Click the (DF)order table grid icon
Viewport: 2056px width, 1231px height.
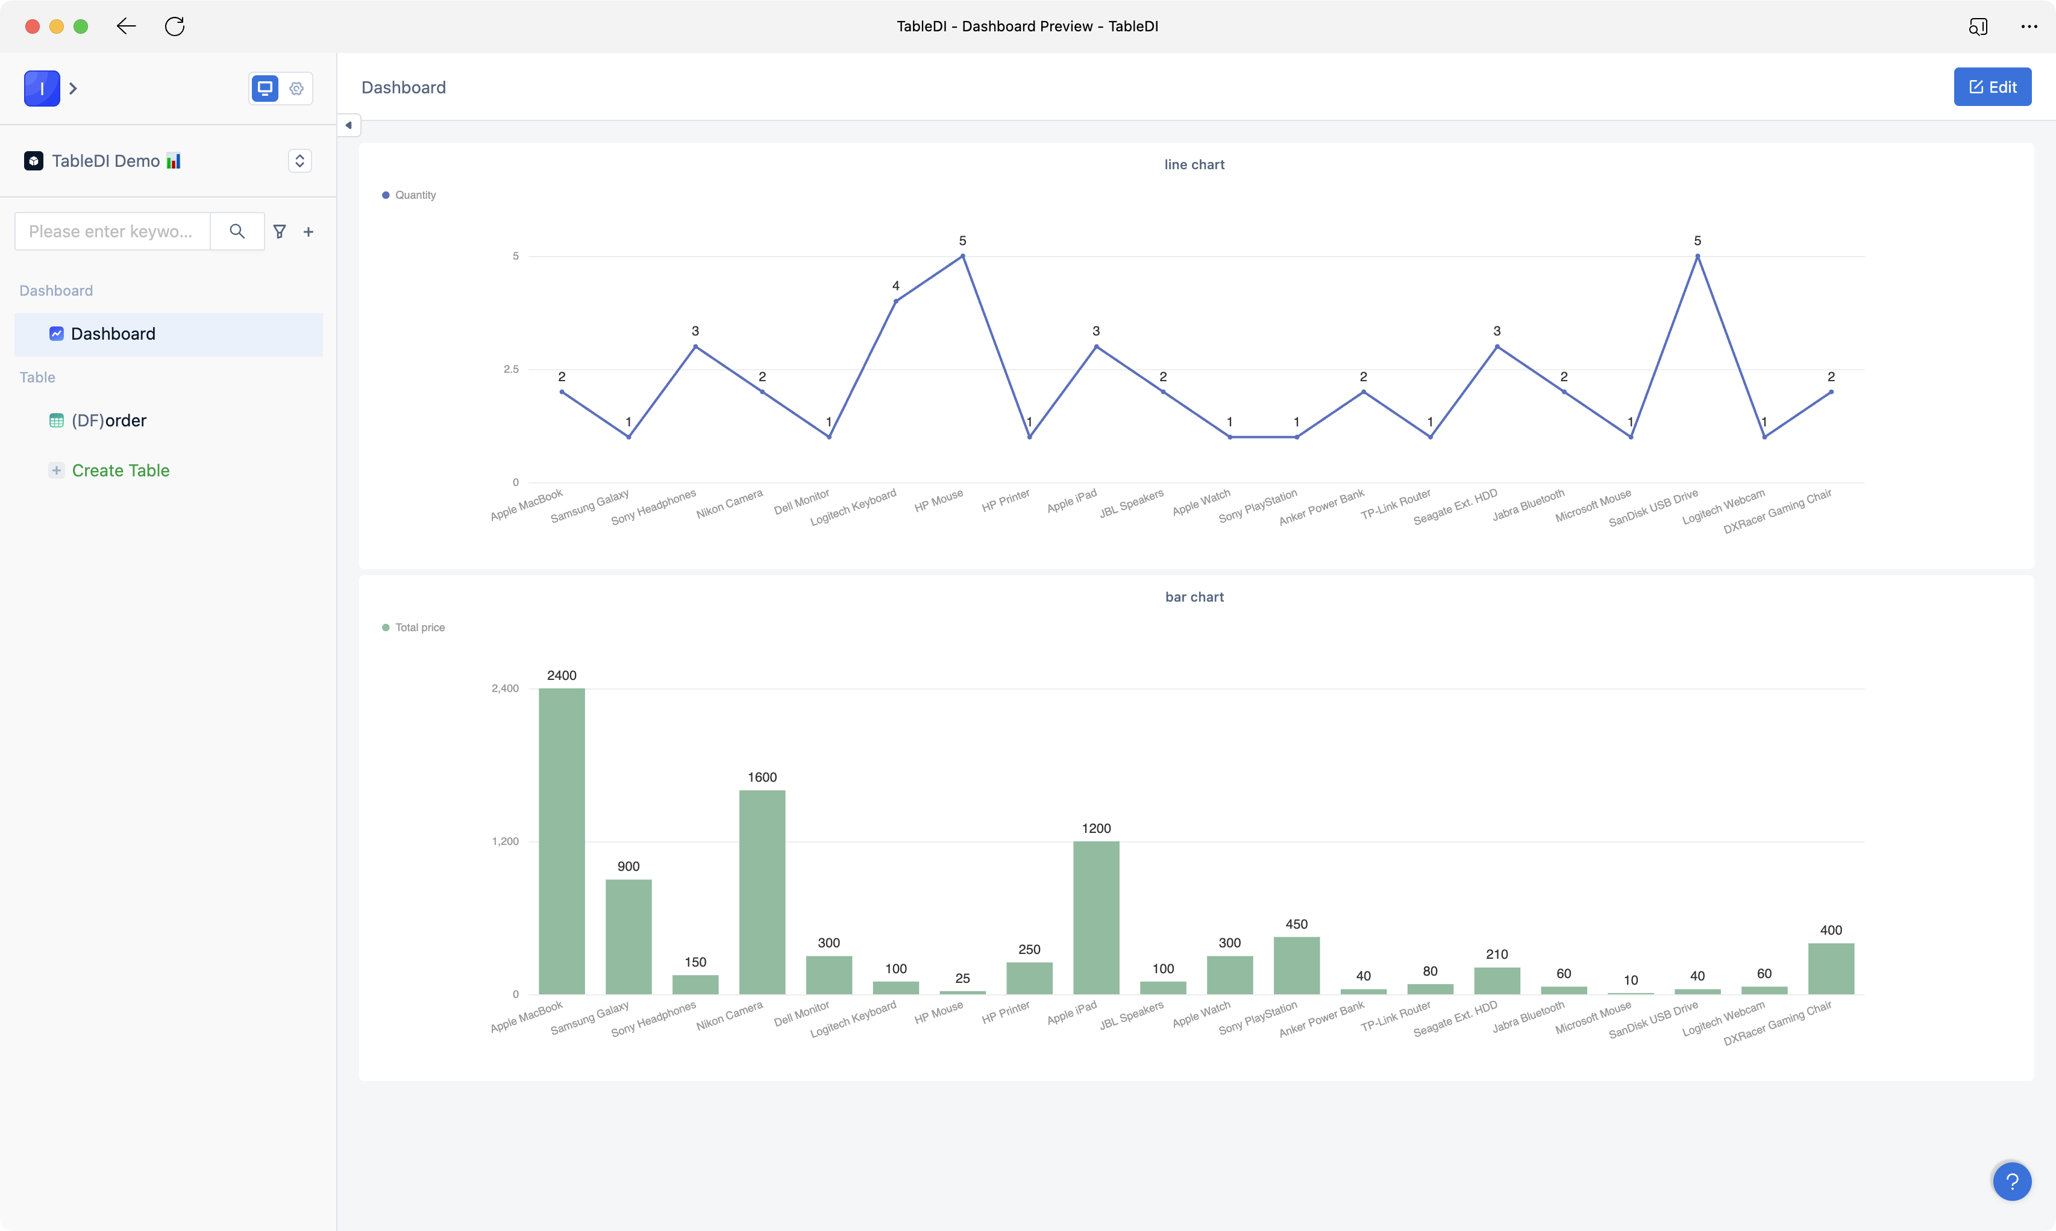tap(57, 420)
